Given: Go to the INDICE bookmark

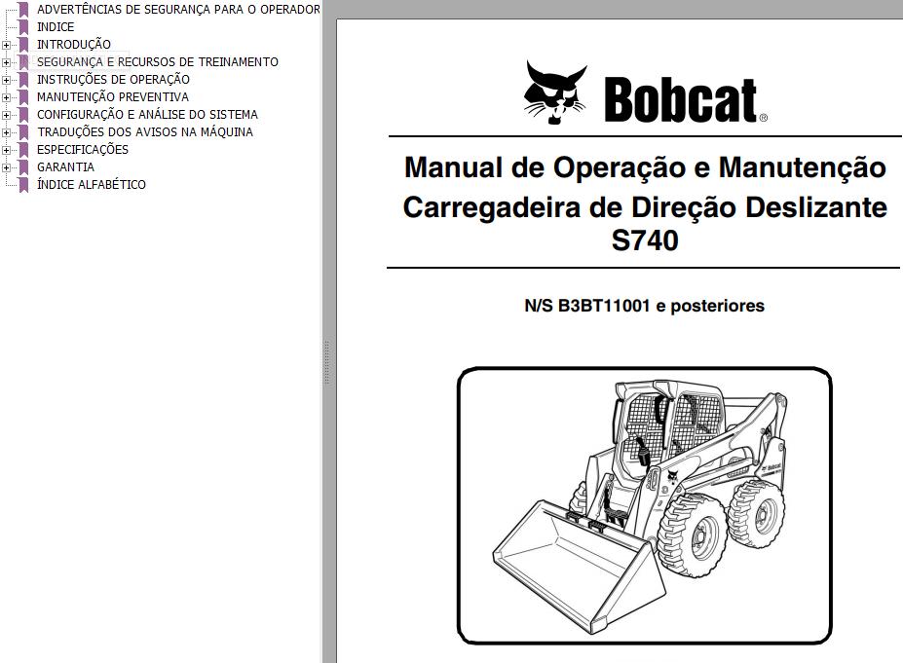Looking at the screenshot, I should (56, 27).
